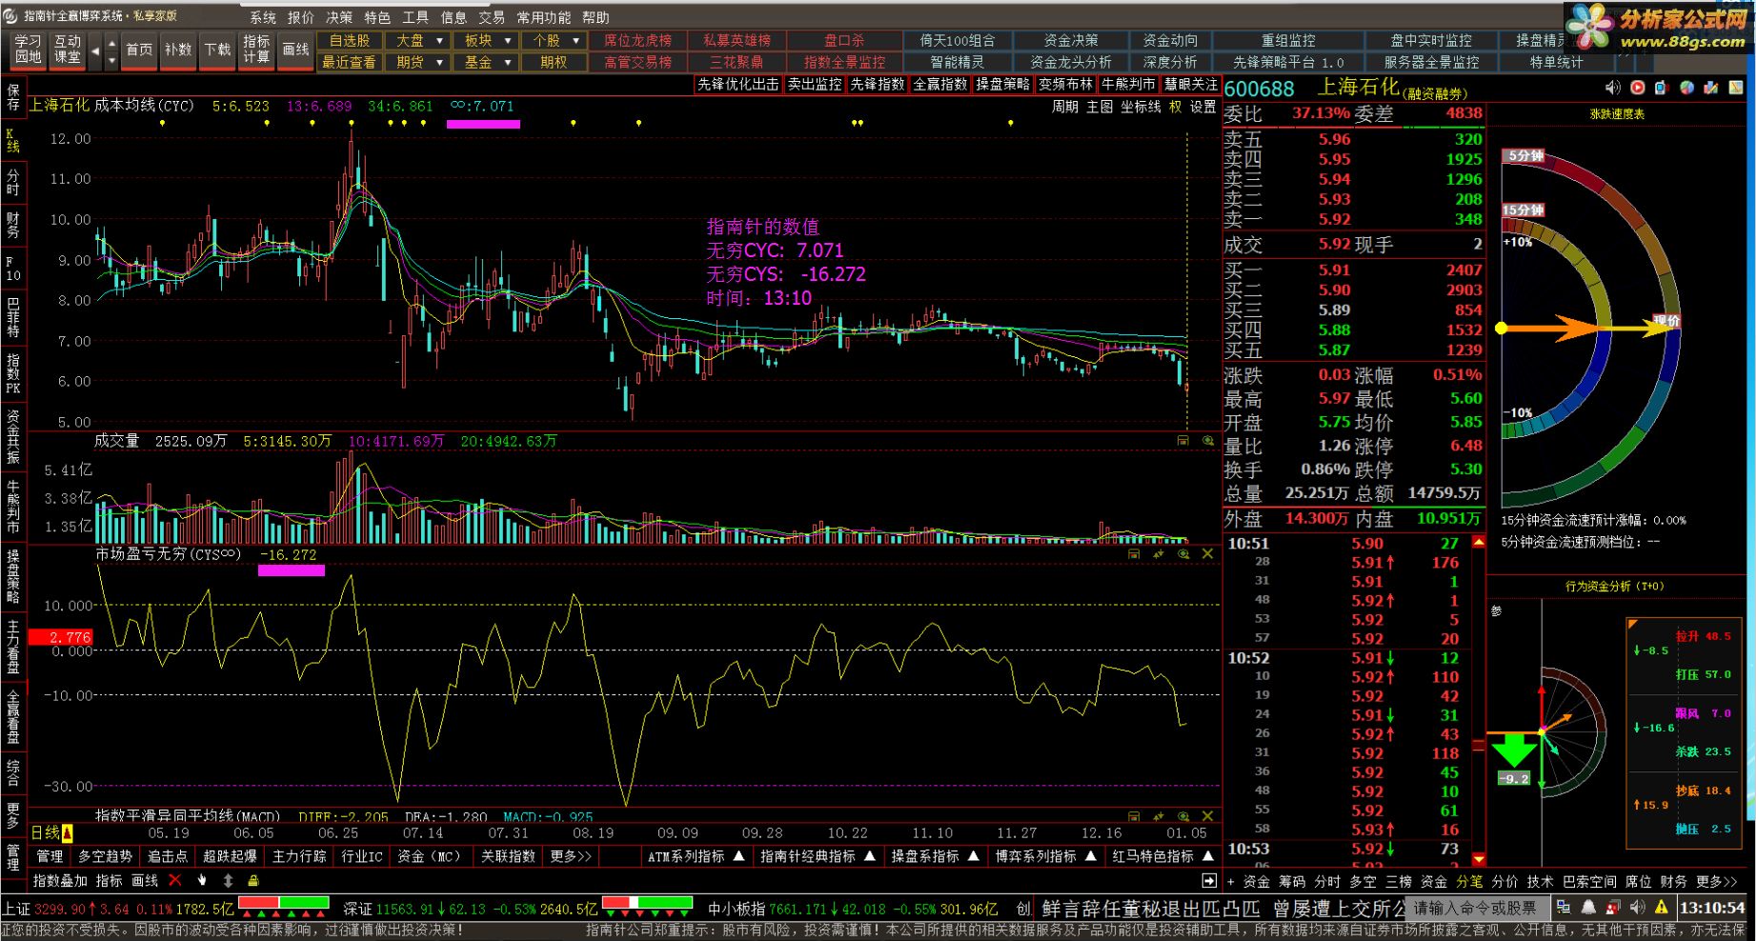Click the 下载 toolbar button

click(217, 50)
